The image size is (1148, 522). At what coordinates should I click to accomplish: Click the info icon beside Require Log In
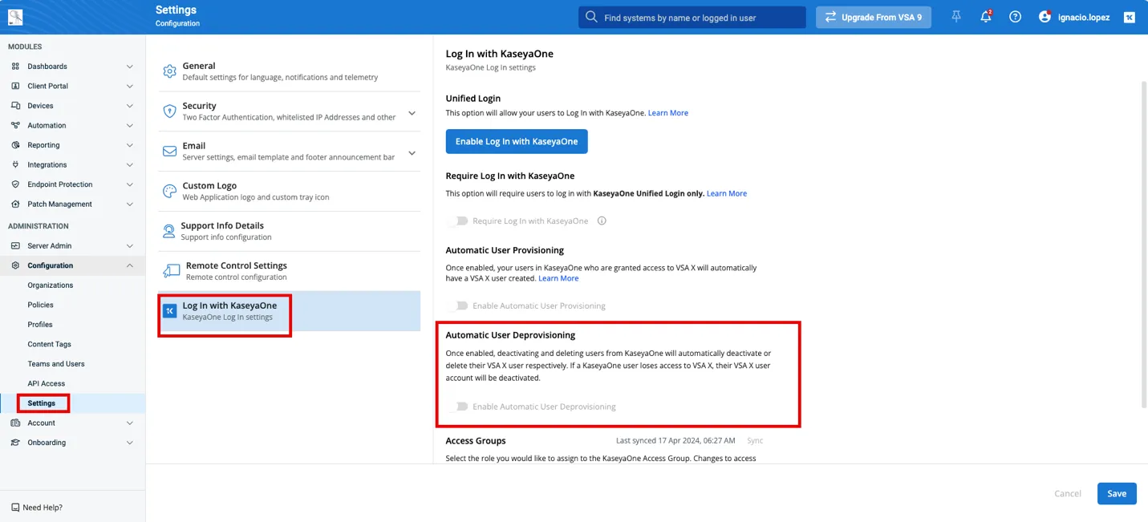pos(602,221)
